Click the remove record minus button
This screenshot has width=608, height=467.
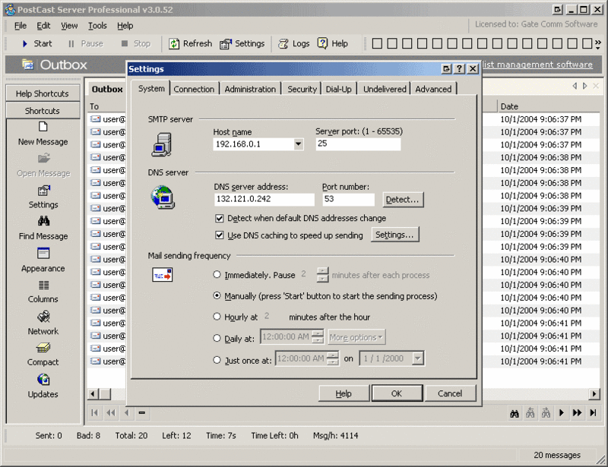point(142,413)
